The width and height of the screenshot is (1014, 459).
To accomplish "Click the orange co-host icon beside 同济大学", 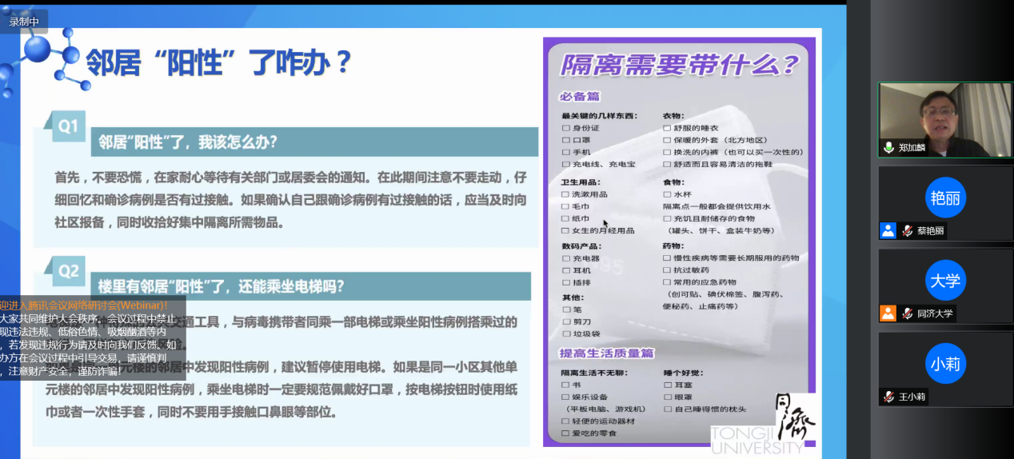I will pos(888,313).
